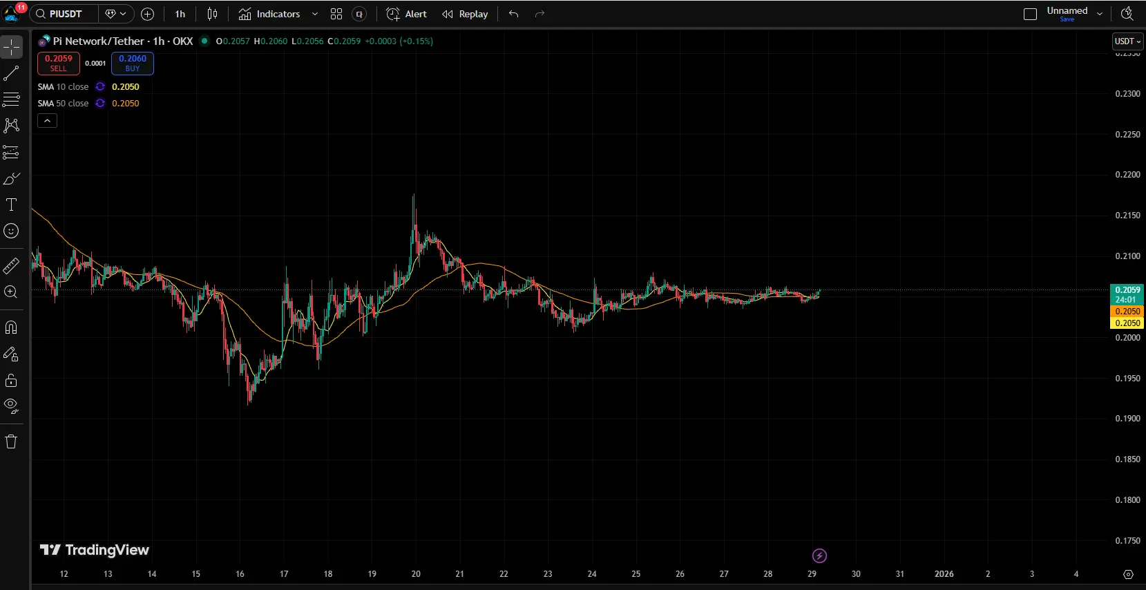This screenshot has width=1146, height=590.
Task: Select the trend line drawing tool
Action: tap(12, 73)
